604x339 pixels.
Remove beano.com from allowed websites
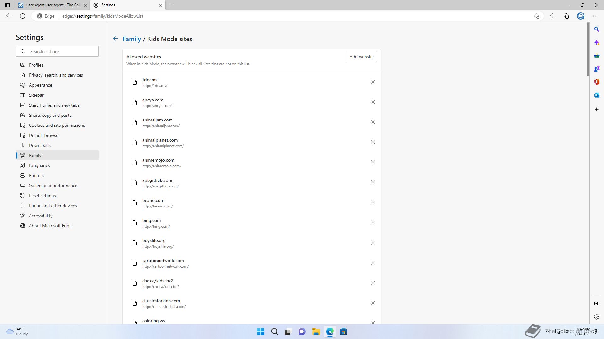[x=373, y=202]
